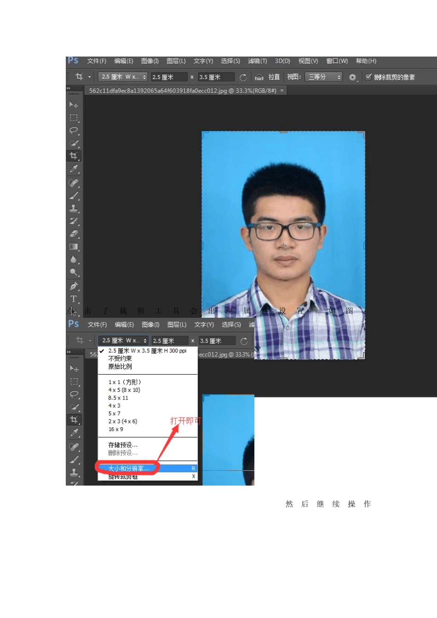Image resolution: width=437 pixels, height=618 pixels.
Task: Open the 帮助(H) menu
Action: (366, 61)
